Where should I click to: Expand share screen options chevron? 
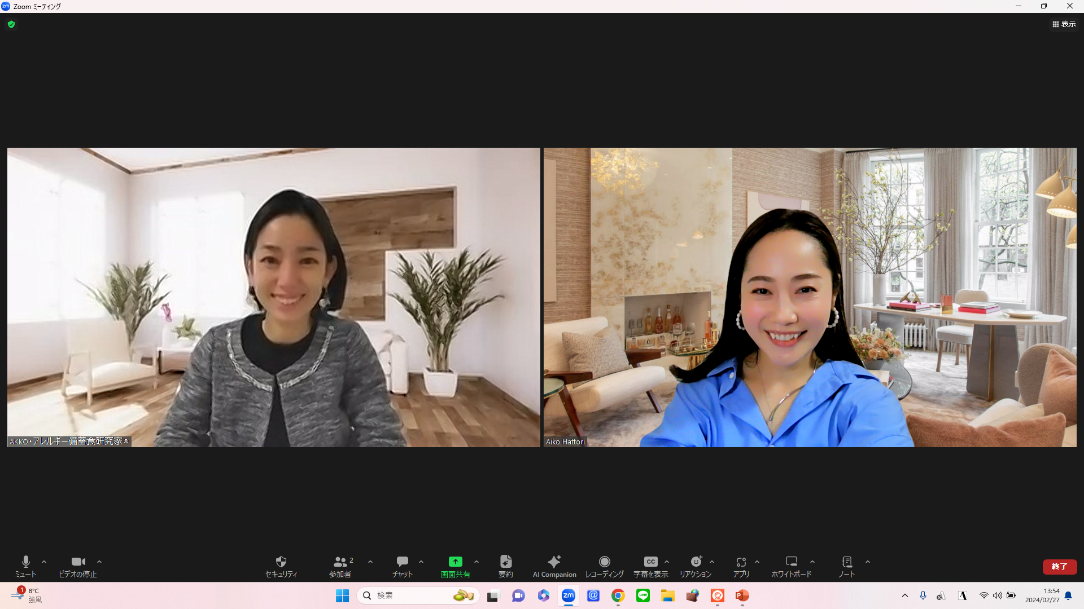477,562
